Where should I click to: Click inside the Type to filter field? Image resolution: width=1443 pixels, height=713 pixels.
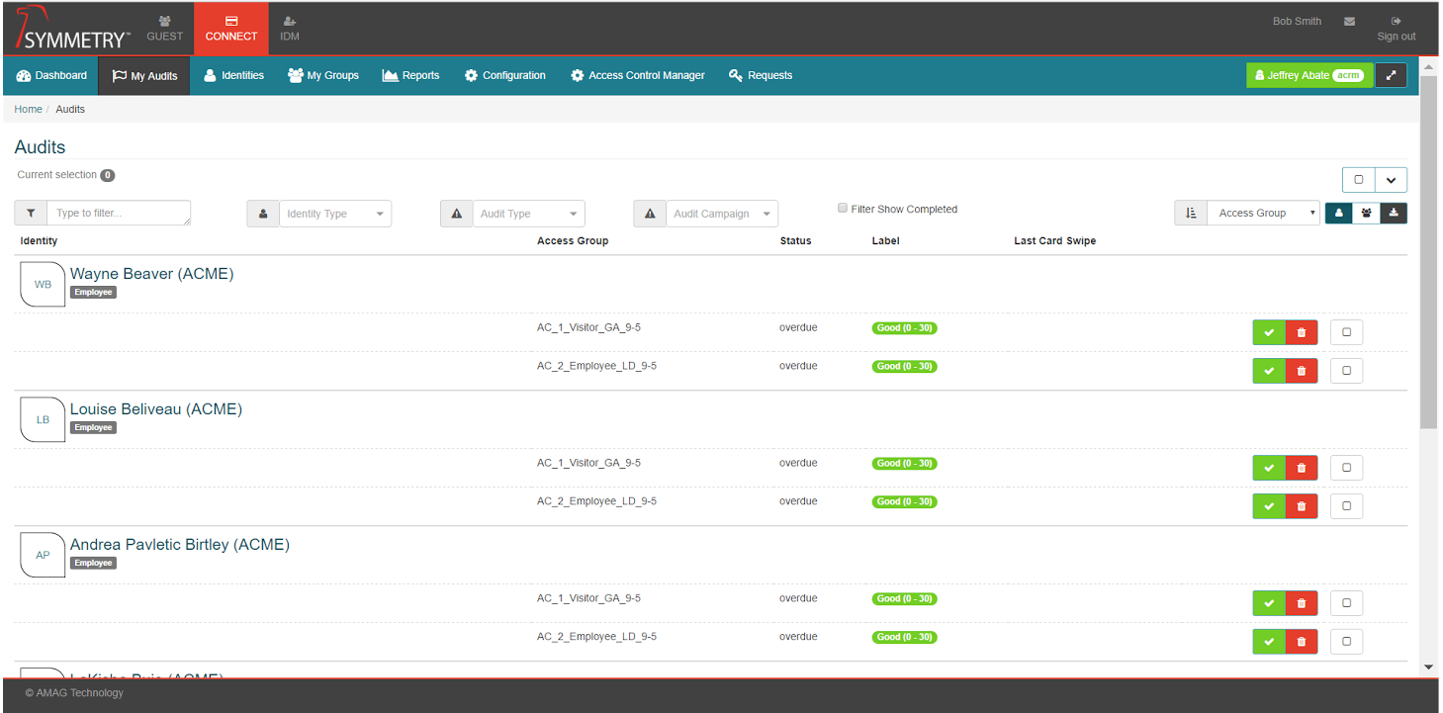point(119,213)
